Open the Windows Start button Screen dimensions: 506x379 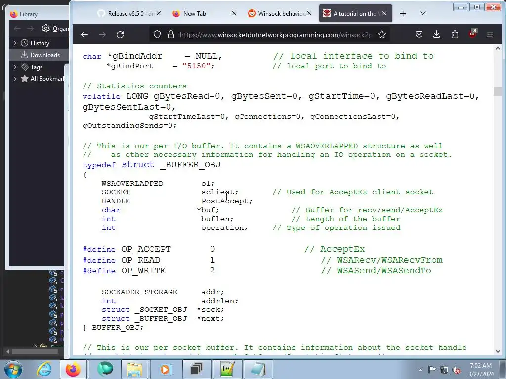pyautogui.click(x=13, y=369)
